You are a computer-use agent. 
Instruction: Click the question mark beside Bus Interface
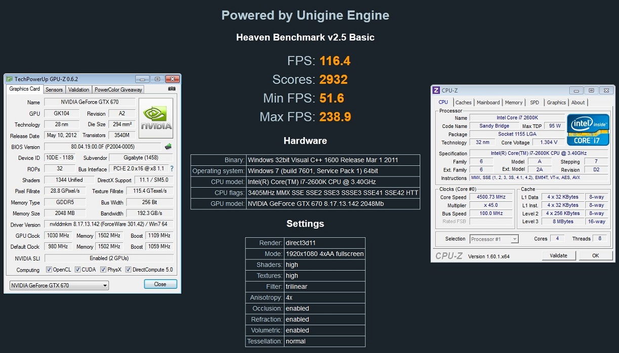(x=172, y=169)
